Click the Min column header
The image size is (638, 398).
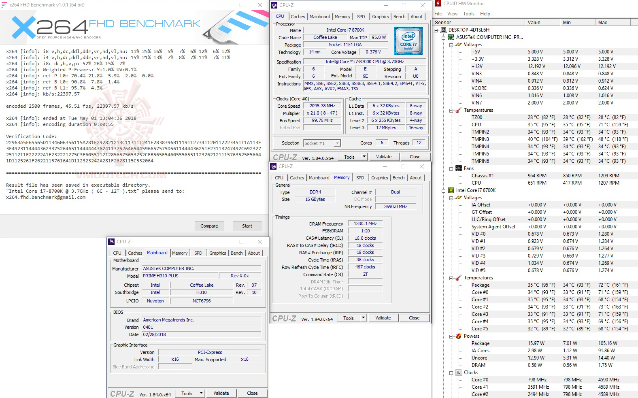point(578,23)
